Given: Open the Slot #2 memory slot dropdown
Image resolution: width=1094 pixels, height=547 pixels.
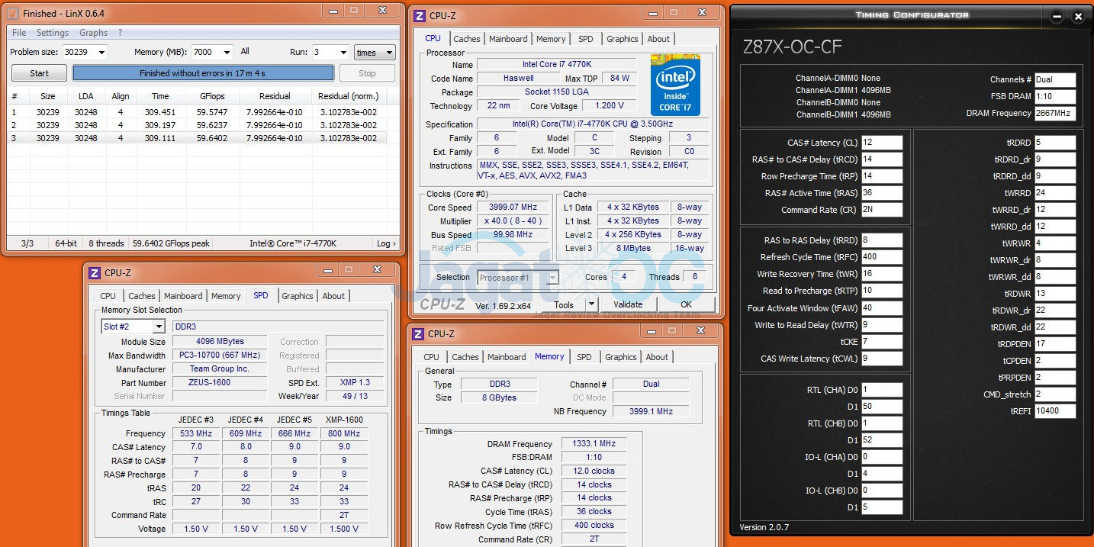Looking at the screenshot, I should pos(159,327).
